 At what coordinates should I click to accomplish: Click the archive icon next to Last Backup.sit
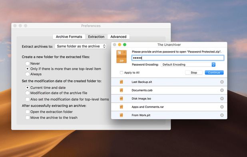click(121, 82)
